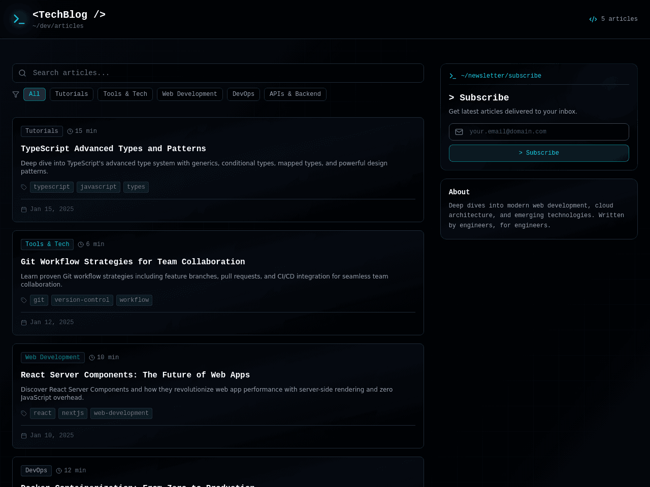Focus the Search articles field

pyautogui.click(x=218, y=73)
